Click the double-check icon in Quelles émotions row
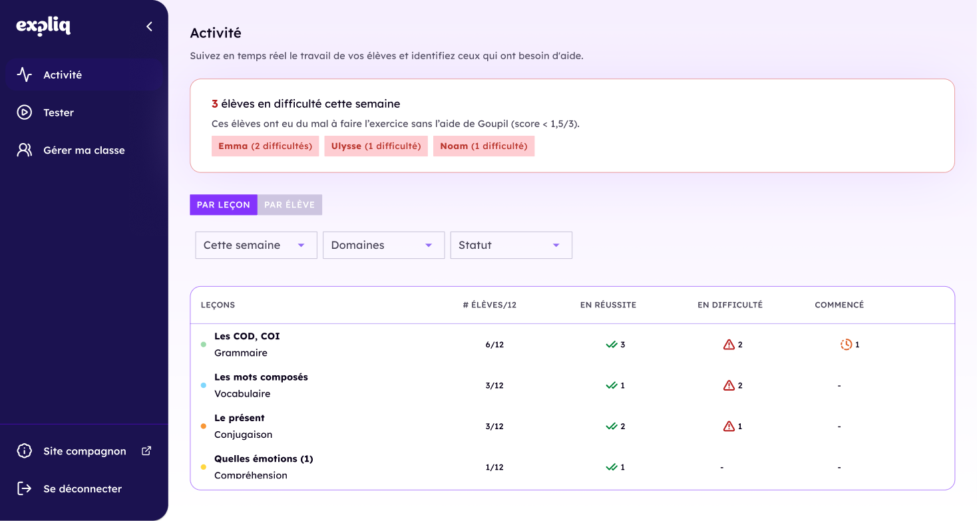Image resolution: width=977 pixels, height=521 pixels. (x=612, y=467)
